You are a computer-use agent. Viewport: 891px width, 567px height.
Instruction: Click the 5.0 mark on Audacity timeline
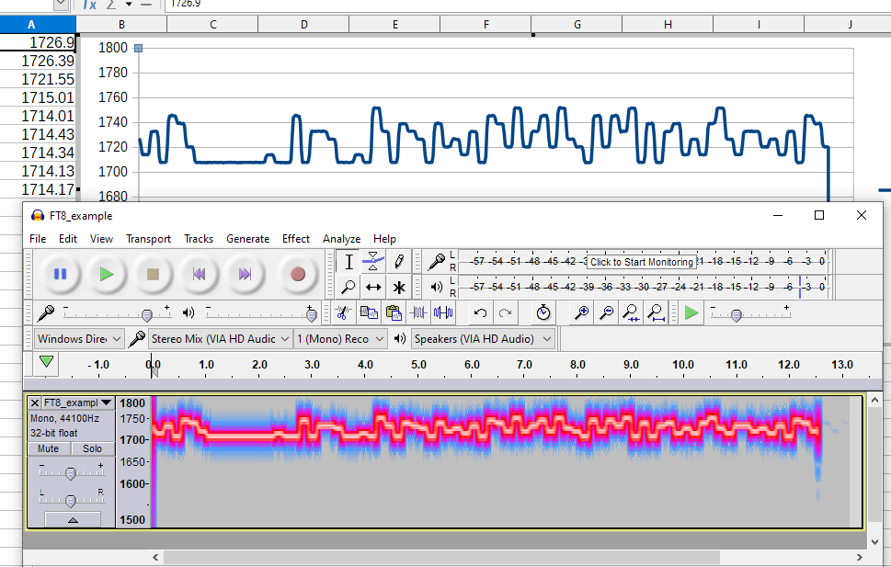418,365
